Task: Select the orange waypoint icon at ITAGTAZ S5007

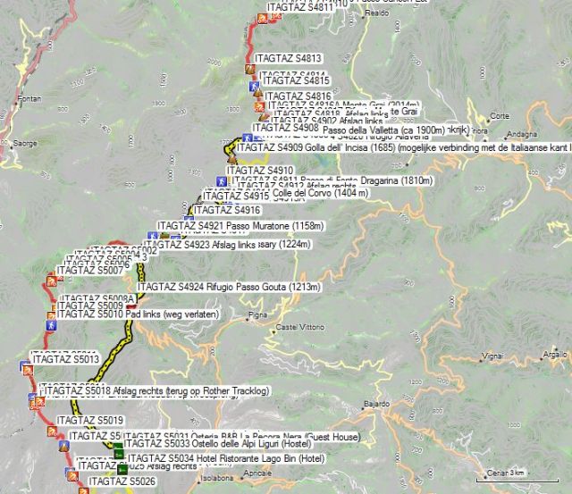Action: 50,280
